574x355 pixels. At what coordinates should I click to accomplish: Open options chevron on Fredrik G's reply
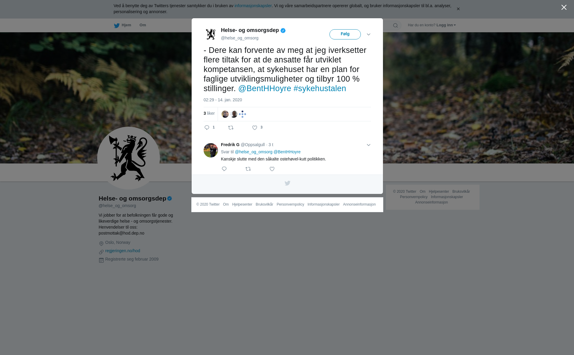pyautogui.click(x=369, y=145)
